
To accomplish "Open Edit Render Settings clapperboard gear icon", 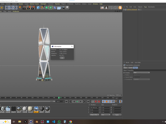I will pos(33,8).
